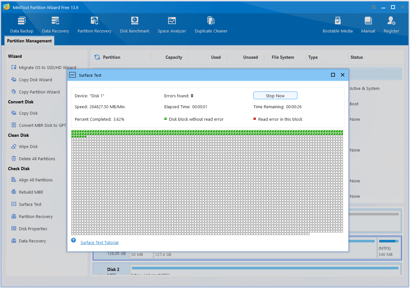Click the green 'Disk block without read error' legend square

click(x=166, y=119)
